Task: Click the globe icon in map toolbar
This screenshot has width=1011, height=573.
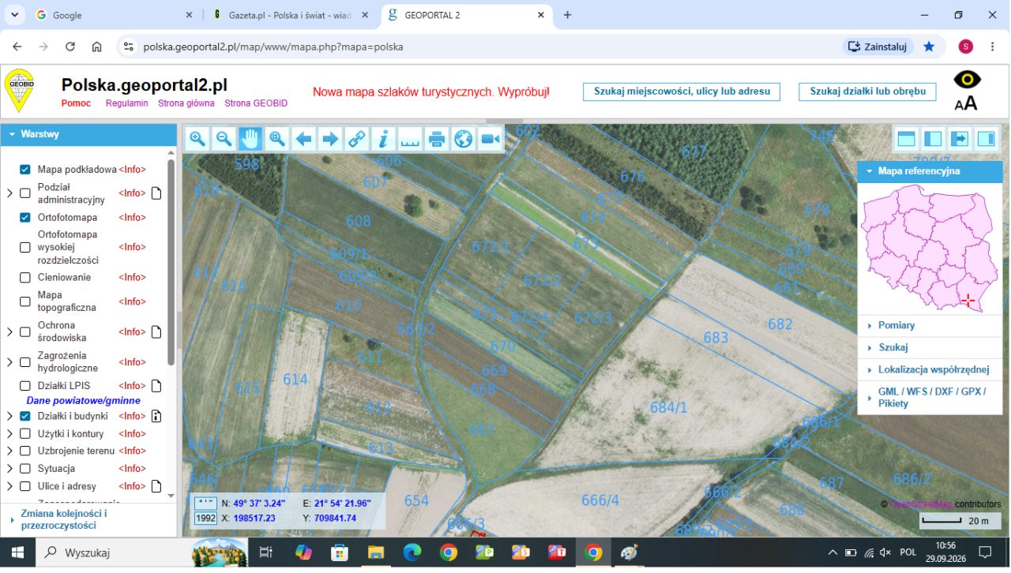Action: 464,139
